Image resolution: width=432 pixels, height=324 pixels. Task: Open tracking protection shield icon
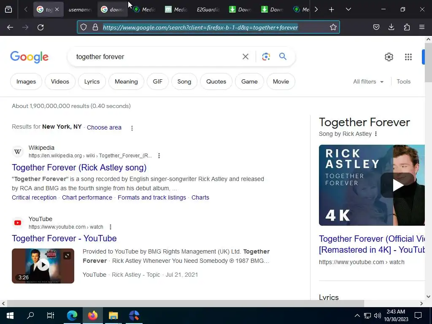pos(84,27)
